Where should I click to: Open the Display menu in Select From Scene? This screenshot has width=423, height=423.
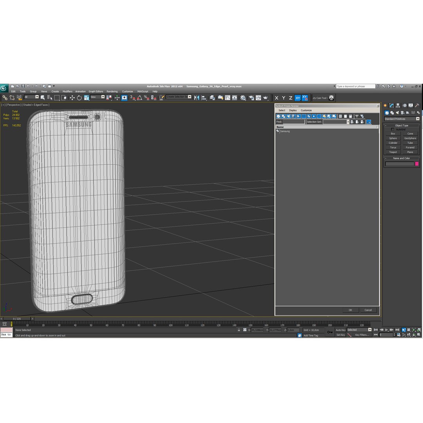pyautogui.click(x=293, y=110)
